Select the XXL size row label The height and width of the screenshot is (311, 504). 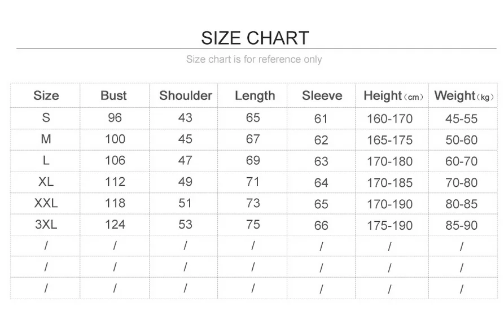46,203
